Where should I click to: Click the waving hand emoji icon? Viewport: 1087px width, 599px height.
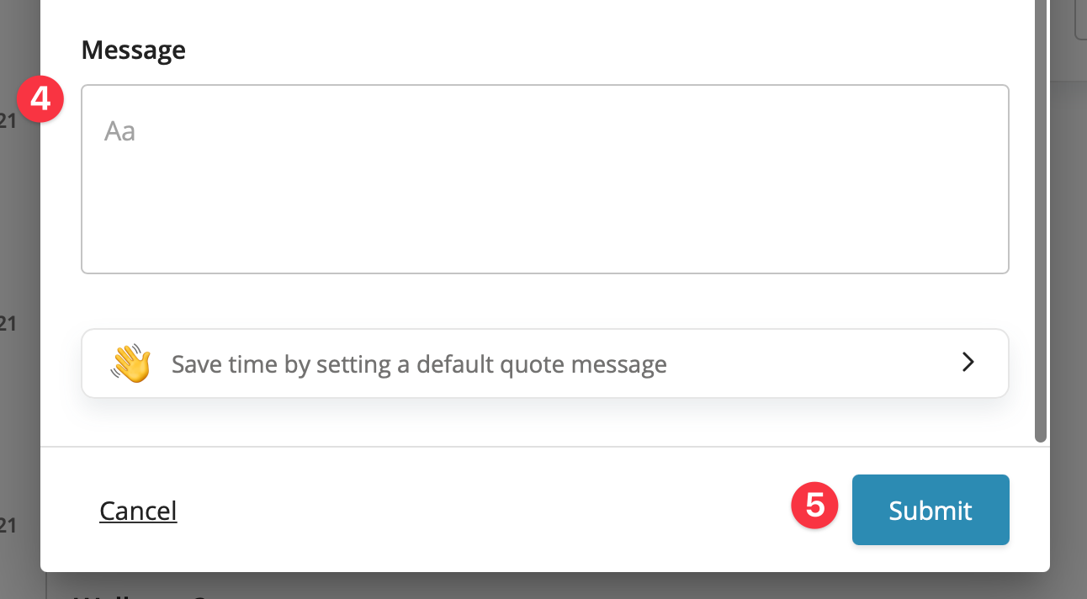click(130, 364)
